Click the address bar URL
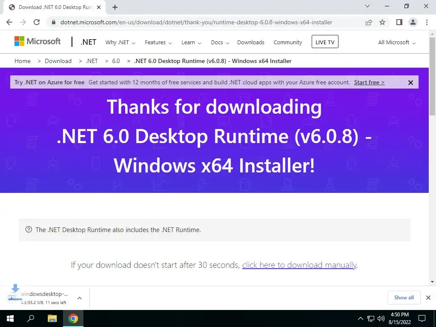This screenshot has width=436, height=327. click(196, 22)
